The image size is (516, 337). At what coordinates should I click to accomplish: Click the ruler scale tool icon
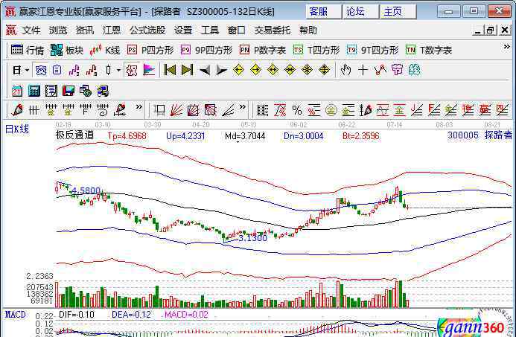(x=263, y=110)
